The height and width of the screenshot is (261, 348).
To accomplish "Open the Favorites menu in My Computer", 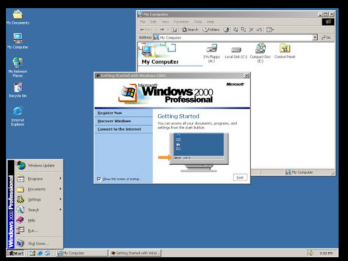I will coord(181,22).
